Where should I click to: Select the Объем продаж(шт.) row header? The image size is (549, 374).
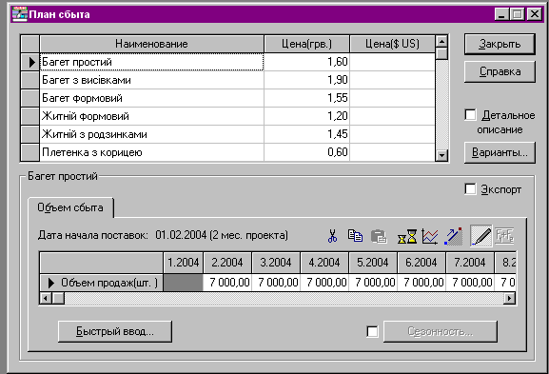[102, 283]
